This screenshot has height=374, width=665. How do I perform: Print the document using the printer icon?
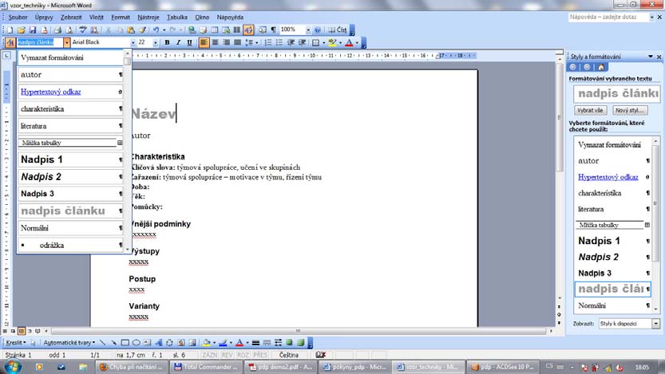(x=57, y=30)
